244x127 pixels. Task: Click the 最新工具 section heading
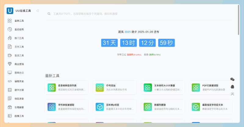tap(52, 76)
